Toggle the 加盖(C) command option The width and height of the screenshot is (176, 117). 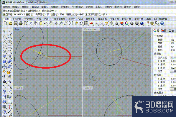coord(57,14)
